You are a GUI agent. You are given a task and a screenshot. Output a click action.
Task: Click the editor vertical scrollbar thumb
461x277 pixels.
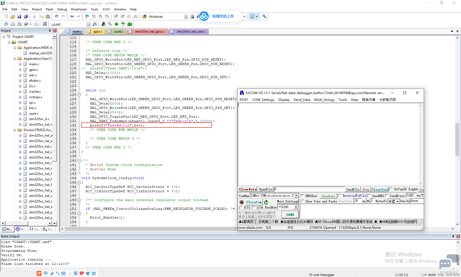click(457, 140)
